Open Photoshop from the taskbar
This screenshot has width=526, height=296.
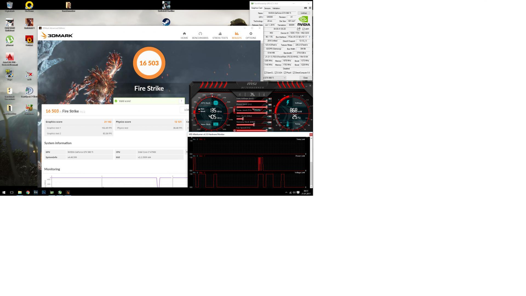(x=44, y=192)
